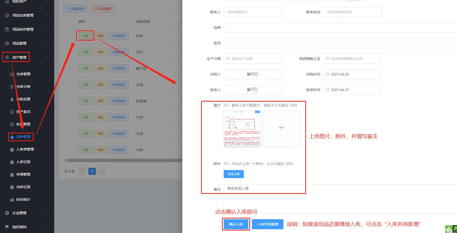Click the 企业管理 gear icon
This screenshot has height=233, width=457.
click(x=7, y=213)
